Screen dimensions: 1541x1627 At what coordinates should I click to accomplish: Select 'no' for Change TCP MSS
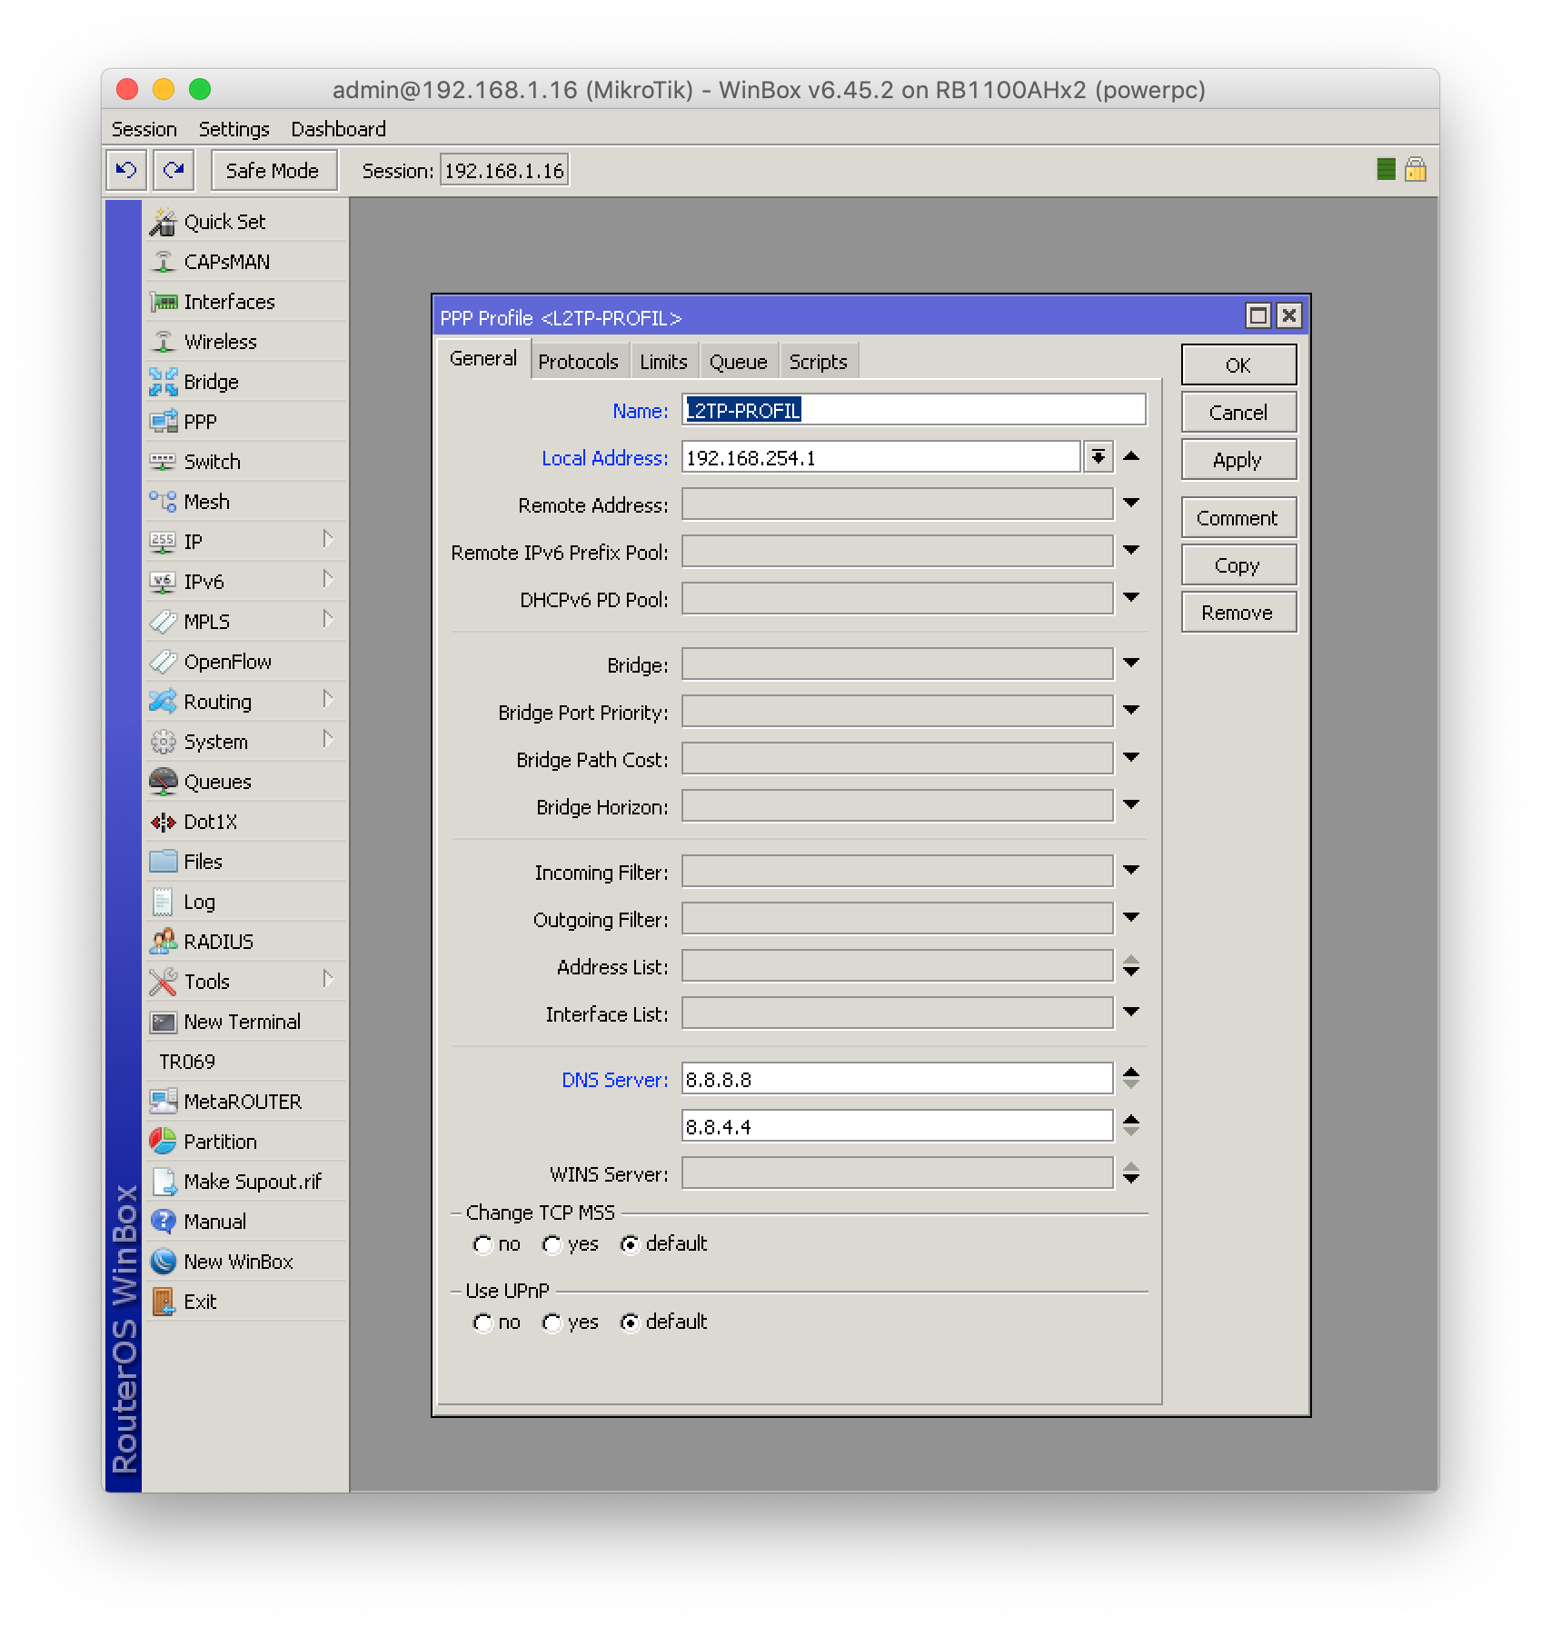482,1244
